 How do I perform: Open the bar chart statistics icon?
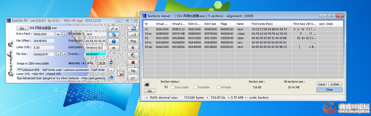tap(133, 34)
